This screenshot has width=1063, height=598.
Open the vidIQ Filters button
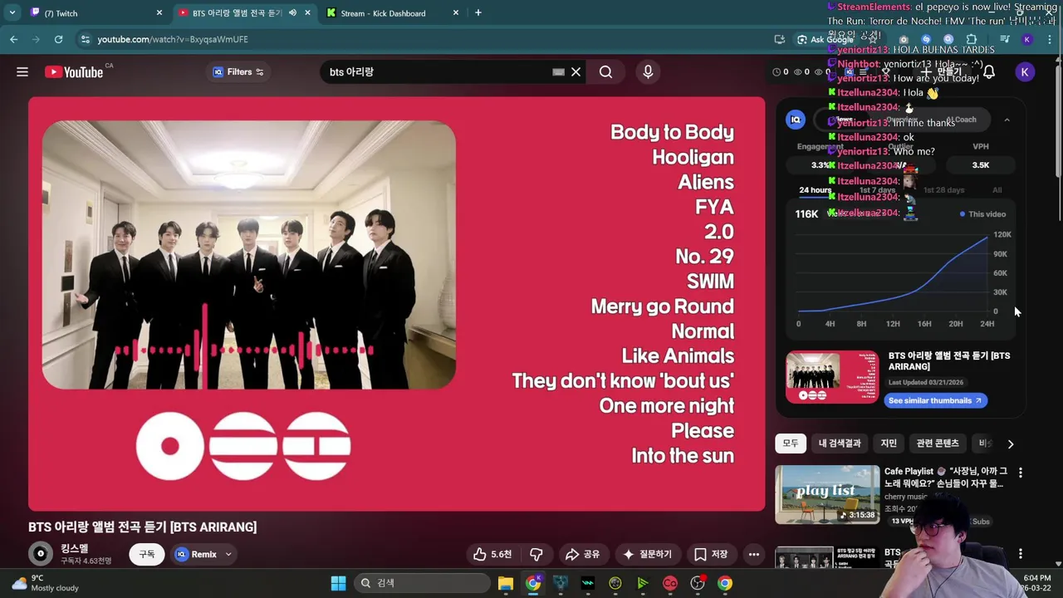[238, 72]
